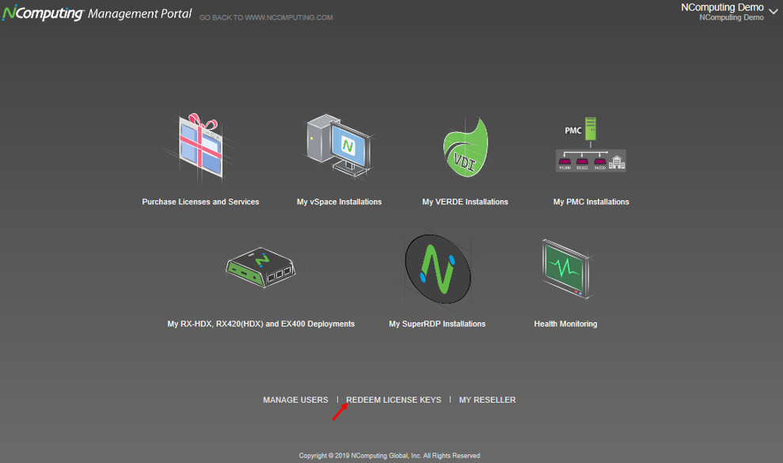
Task: Expand the NComputing Demo account chevron
Action: [x=773, y=12]
